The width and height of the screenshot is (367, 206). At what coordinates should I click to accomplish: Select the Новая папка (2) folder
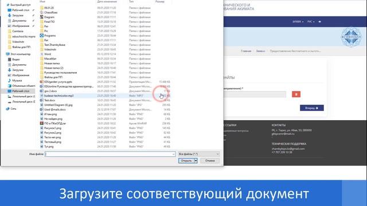(53, 68)
